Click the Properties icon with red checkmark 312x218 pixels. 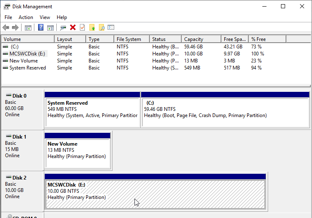point(82,28)
